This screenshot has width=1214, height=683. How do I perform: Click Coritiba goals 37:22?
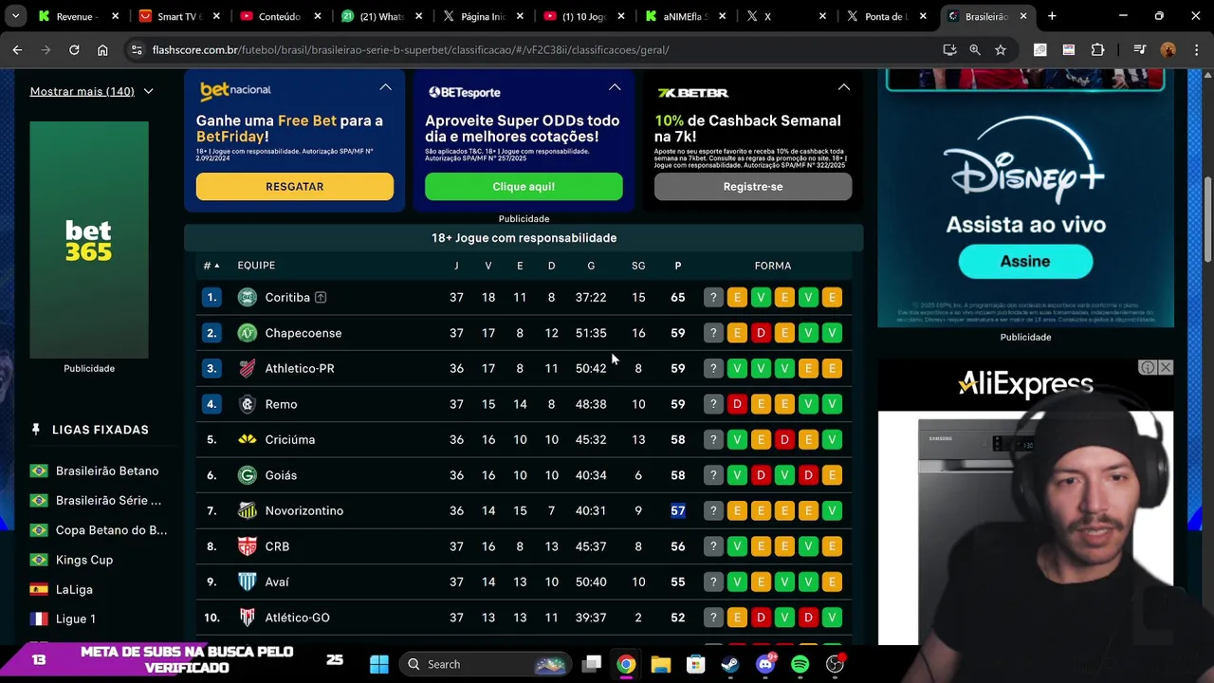point(591,297)
